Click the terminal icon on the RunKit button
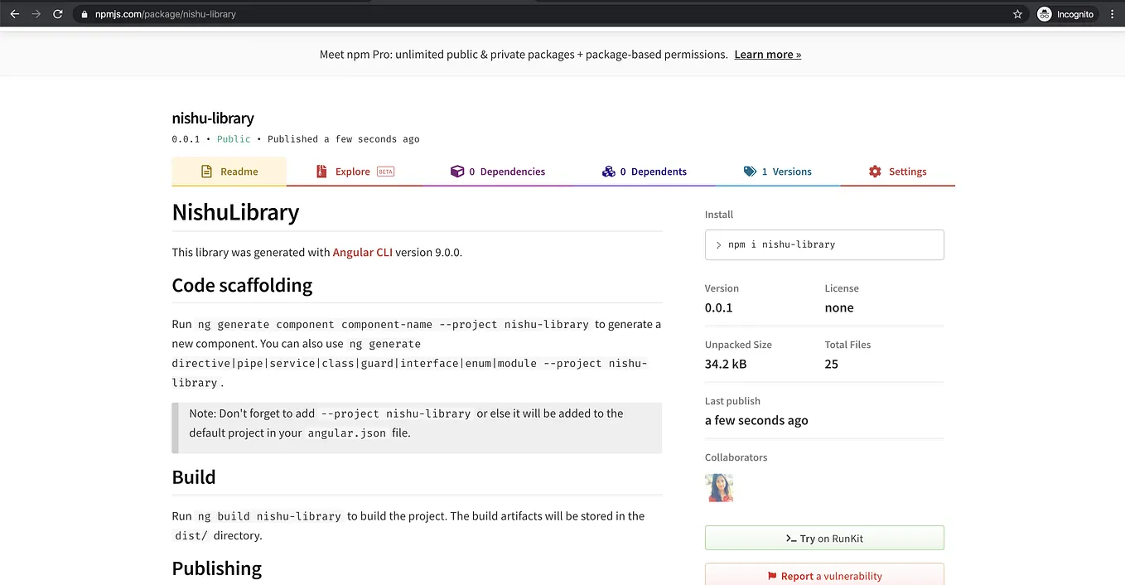 [x=791, y=538]
